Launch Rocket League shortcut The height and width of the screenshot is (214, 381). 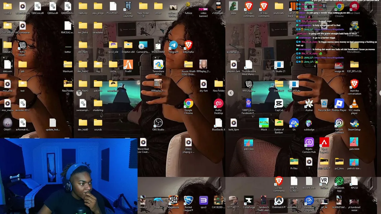tap(188, 201)
